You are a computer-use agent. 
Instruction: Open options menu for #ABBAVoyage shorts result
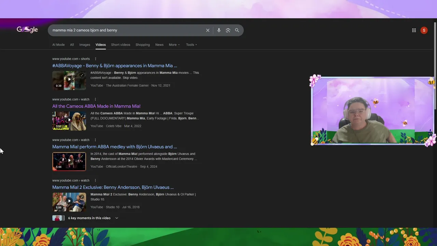click(96, 59)
